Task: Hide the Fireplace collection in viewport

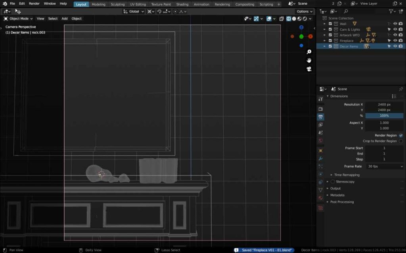Action: 395,41
